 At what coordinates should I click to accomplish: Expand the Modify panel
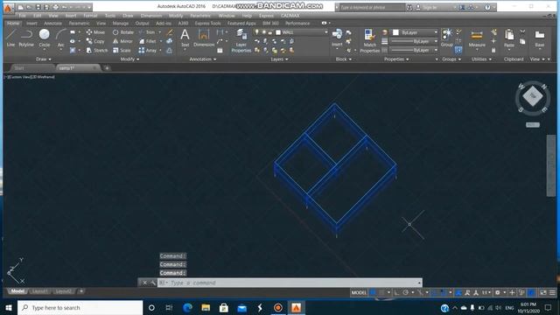pyautogui.click(x=129, y=59)
